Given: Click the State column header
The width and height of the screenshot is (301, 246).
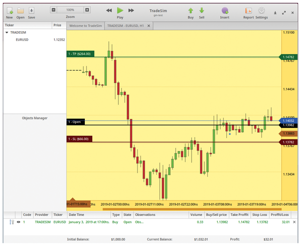Looking at the screenshot, I should 127,215.
